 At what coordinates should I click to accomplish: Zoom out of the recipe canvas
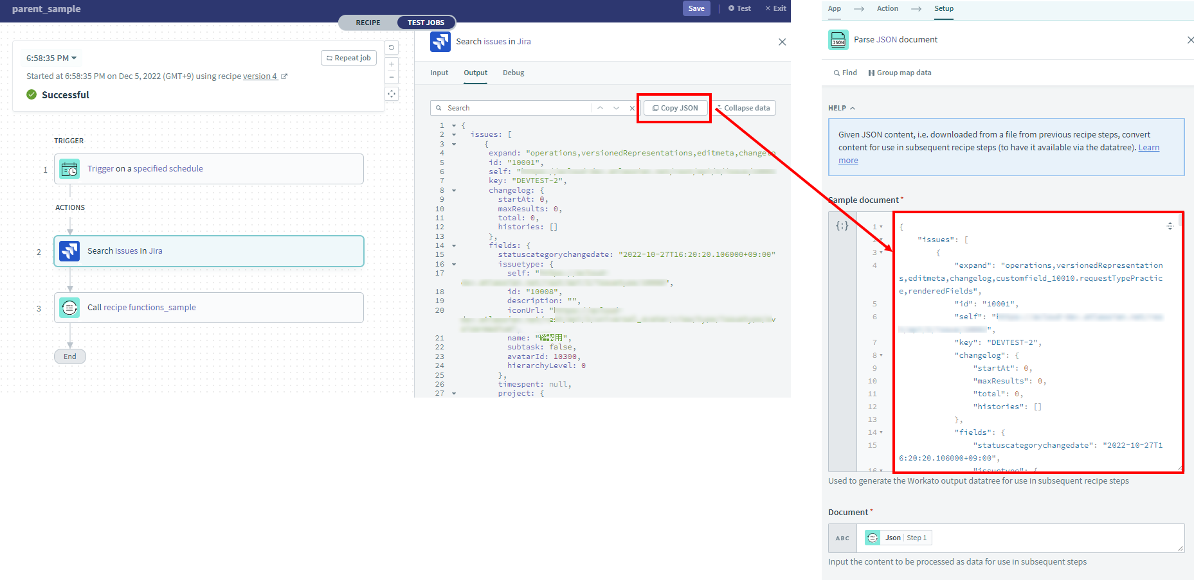point(392,78)
